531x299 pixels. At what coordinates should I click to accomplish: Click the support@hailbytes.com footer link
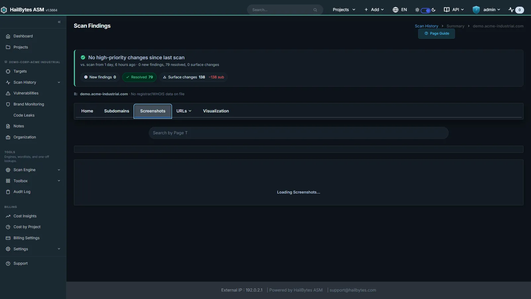[353, 290]
